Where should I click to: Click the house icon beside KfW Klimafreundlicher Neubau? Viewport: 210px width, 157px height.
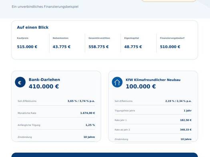[x=117, y=82]
